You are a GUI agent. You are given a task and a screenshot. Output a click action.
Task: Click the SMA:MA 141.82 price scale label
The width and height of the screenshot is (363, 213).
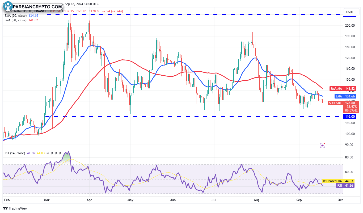point(343,88)
